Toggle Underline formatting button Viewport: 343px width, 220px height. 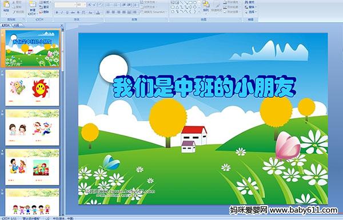[67, 13]
